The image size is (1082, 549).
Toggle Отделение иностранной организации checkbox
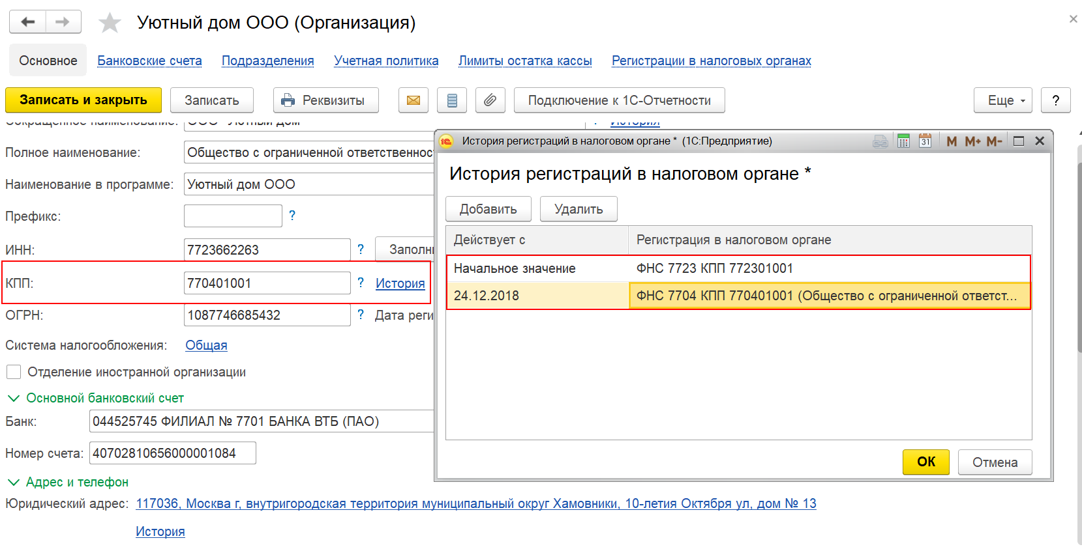(x=14, y=372)
